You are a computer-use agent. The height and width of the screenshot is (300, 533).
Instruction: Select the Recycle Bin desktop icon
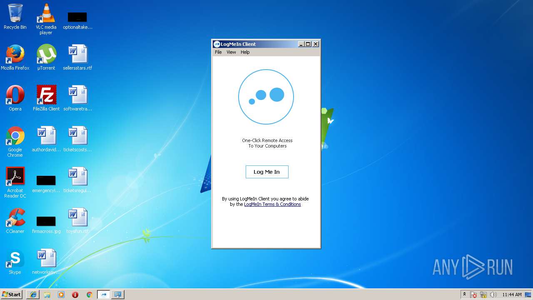pos(15,17)
